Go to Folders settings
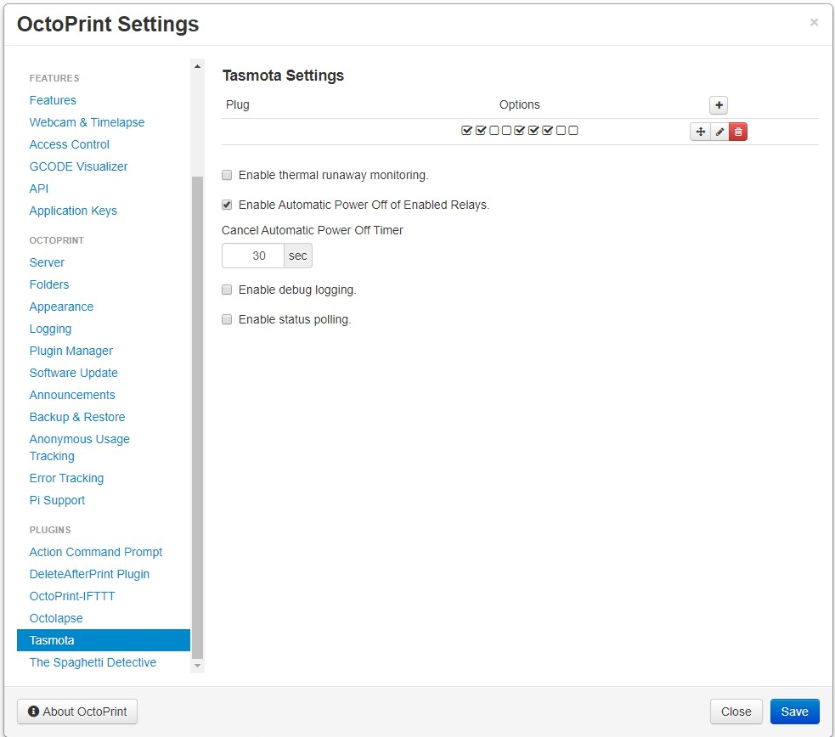This screenshot has width=835, height=737. click(49, 284)
